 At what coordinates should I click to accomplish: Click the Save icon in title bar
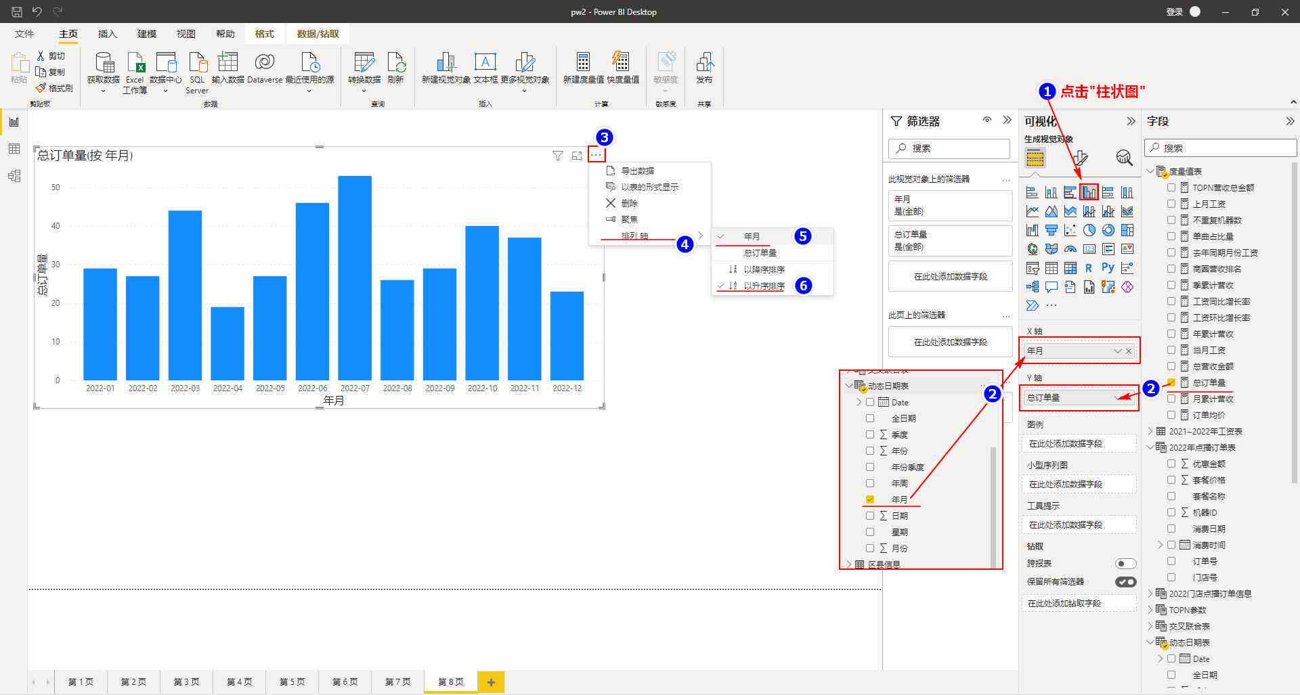coord(17,12)
